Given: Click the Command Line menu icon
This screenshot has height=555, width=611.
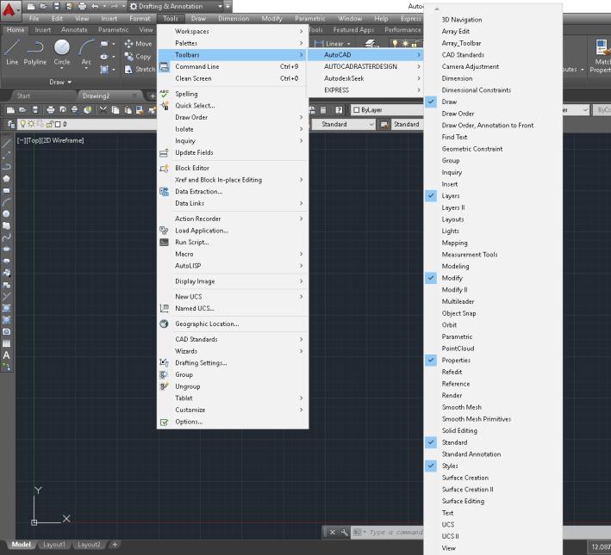Looking at the screenshot, I should click(x=164, y=66).
